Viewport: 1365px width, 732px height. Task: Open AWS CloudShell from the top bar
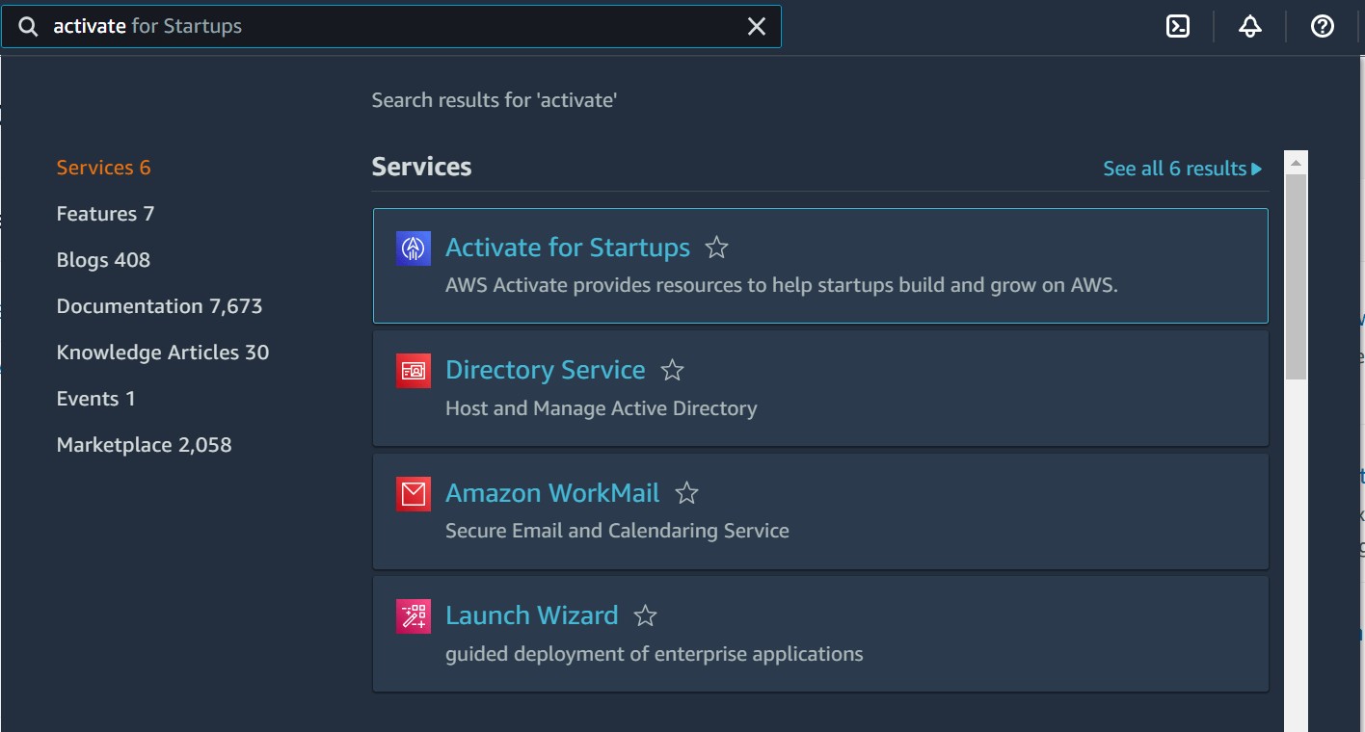pyautogui.click(x=1177, y=26)
